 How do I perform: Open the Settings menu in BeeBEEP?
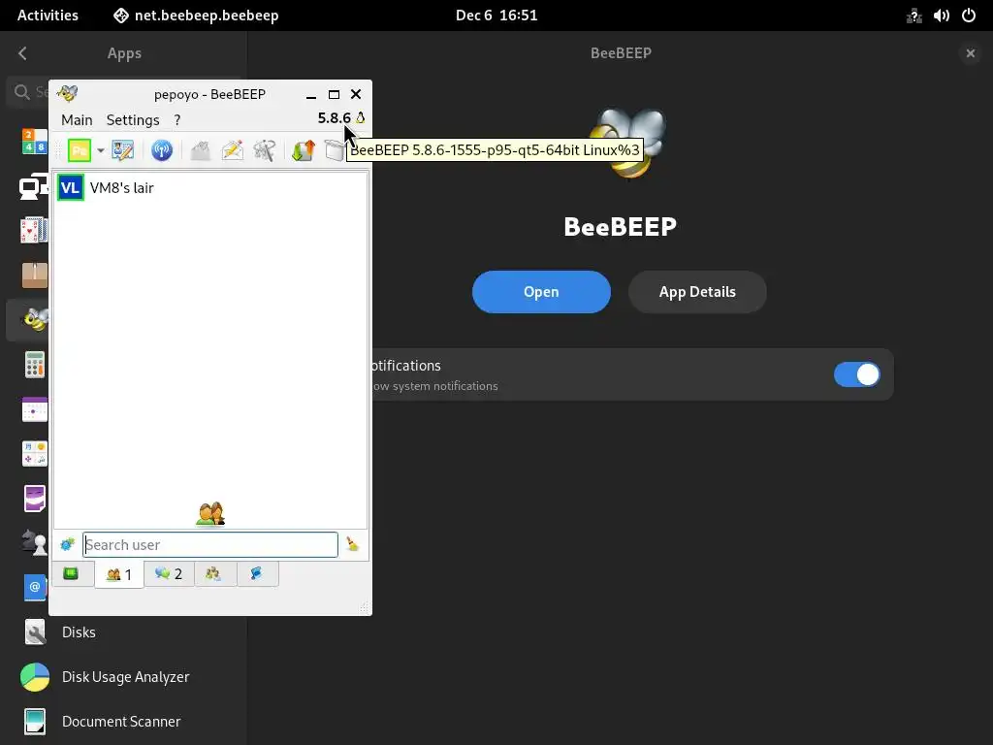point(132,119)
